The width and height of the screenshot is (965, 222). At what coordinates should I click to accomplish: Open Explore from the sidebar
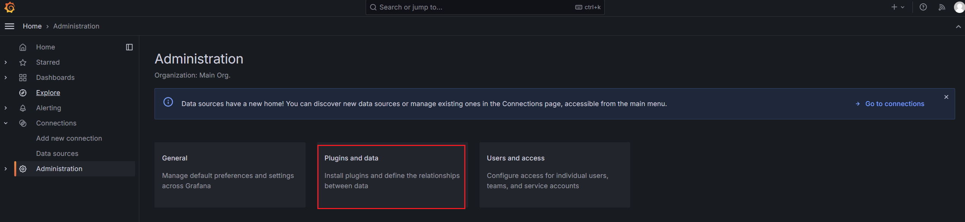click(48, 93)
